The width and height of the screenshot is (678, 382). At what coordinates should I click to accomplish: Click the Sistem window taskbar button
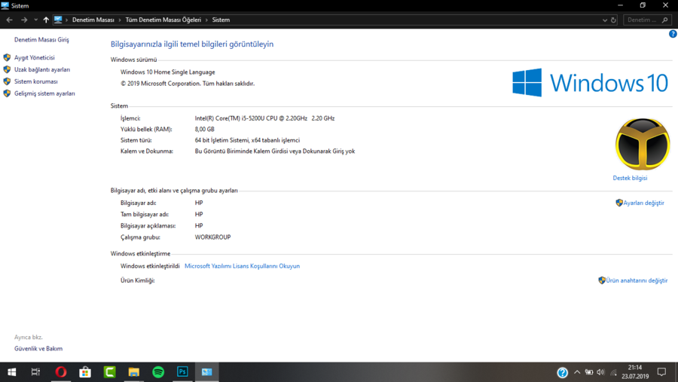tap(206, 372)
